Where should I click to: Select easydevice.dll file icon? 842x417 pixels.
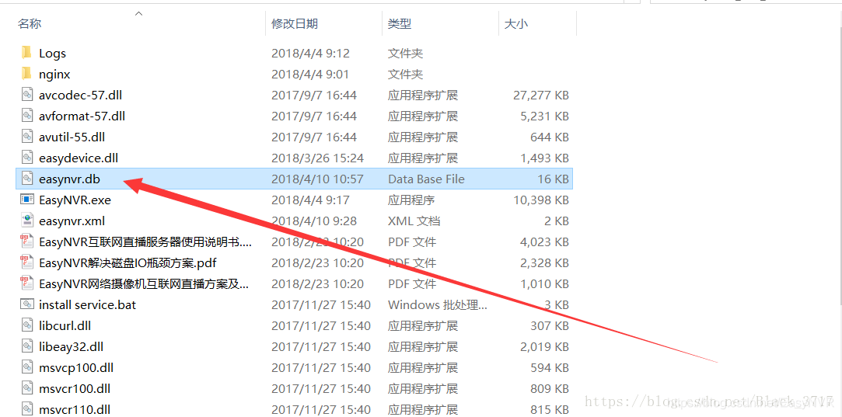coord(27,158)
